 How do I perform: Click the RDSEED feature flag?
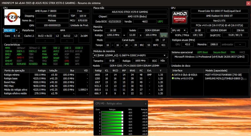point(33,64)
